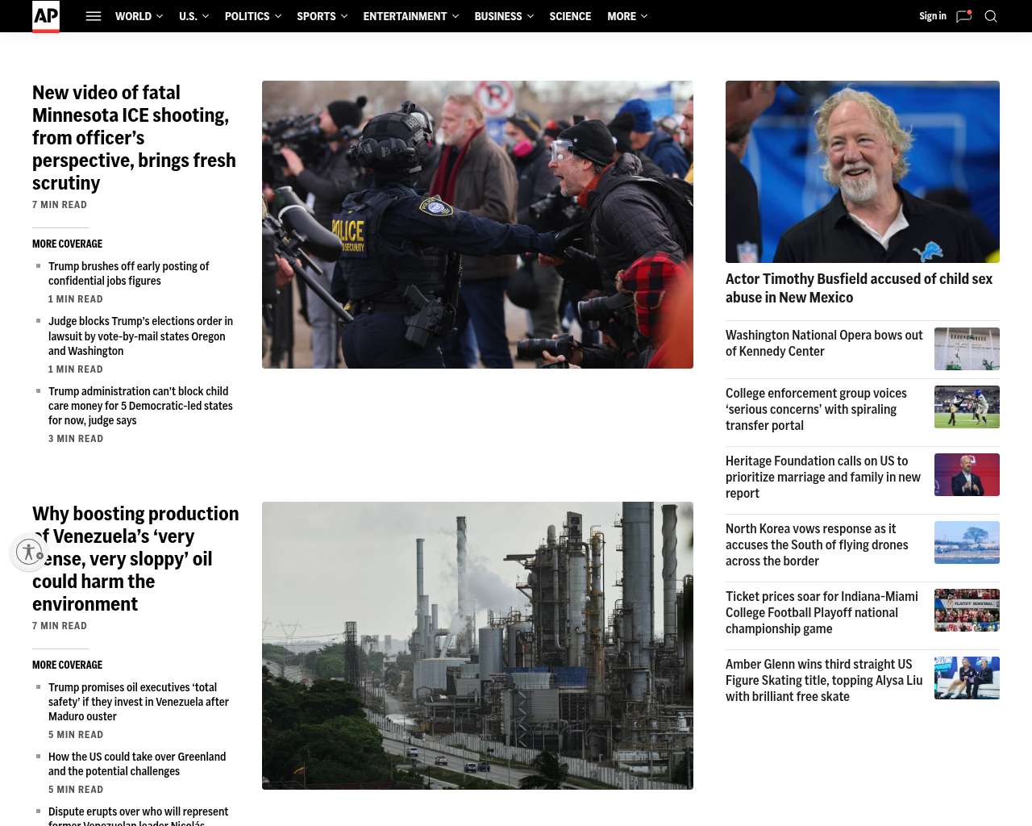The height and width of the screenshot is (826, 1032).
Task: Click the Sign in link
Action: (x=932, y=16)
